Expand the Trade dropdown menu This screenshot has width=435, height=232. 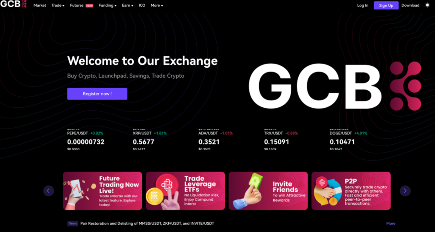58,6
